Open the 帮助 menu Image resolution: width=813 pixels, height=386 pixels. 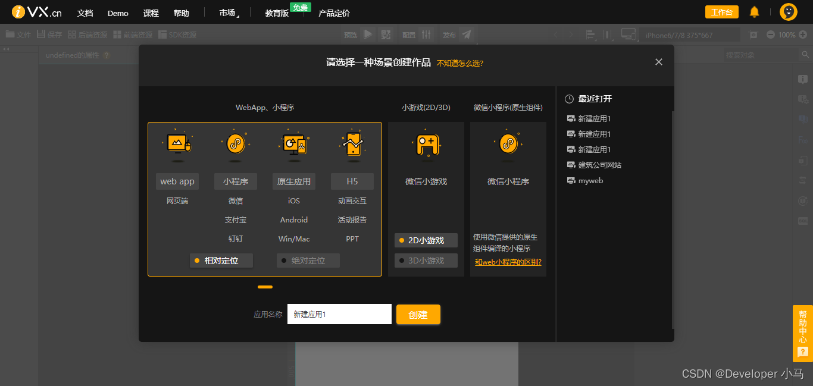(x=181, y=13)
